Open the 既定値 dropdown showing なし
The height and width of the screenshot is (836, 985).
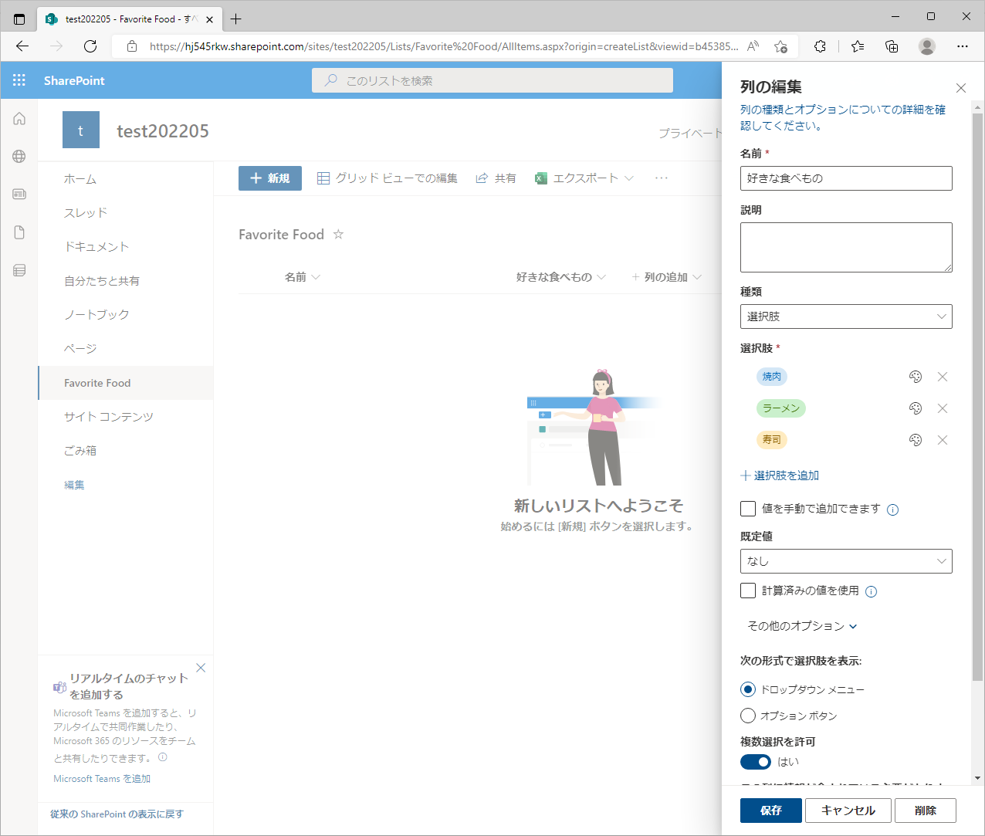(846, 561)
